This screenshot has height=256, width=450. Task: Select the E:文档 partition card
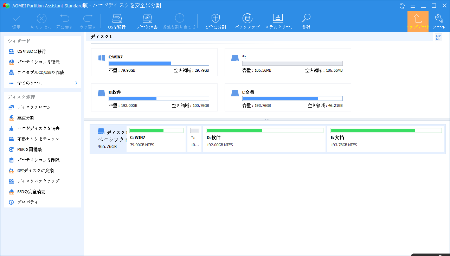[288, 97]
